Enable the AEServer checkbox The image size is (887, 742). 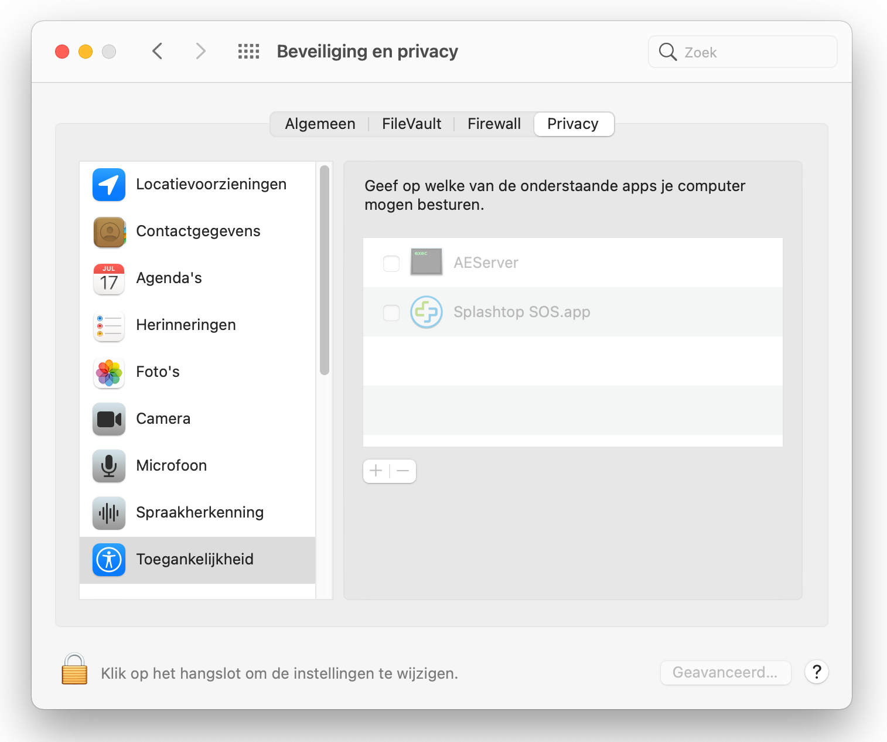(391, 263)
